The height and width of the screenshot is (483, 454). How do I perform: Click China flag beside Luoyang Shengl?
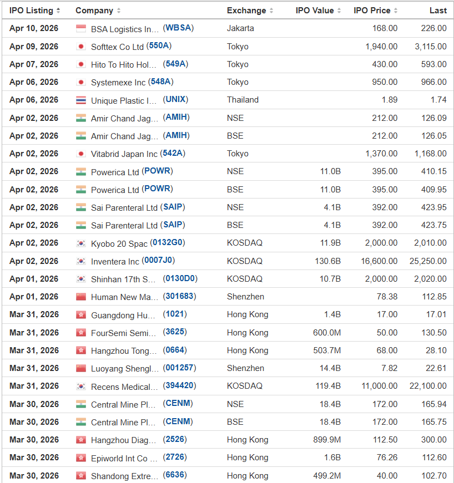(80, 368)
